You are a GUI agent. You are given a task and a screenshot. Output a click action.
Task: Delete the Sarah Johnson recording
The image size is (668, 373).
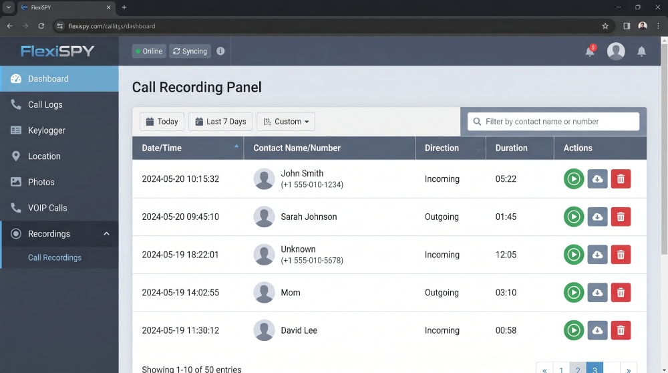point(621,217)
